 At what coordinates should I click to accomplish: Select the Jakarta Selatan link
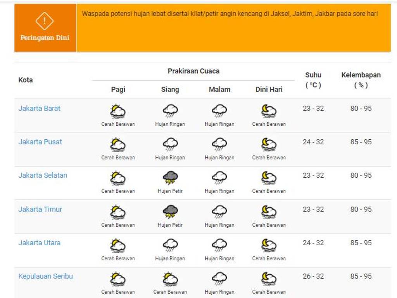43,175
